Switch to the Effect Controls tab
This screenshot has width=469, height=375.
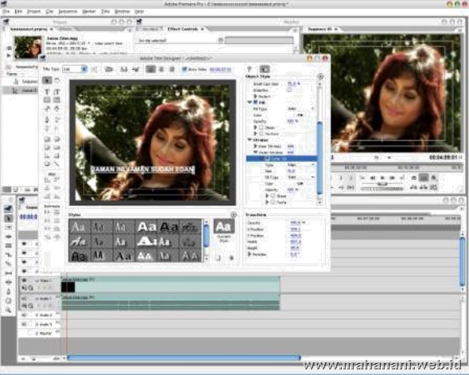pyautogui.click(x=183, y=29)
